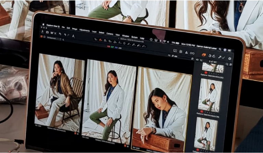This screenshot has width=263, height=153.
Task: Click the plus button beside Background dropdown
Action: (63, 40)
